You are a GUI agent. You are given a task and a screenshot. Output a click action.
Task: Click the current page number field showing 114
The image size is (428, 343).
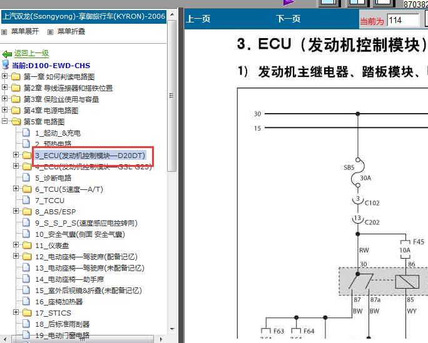point(403,21)
